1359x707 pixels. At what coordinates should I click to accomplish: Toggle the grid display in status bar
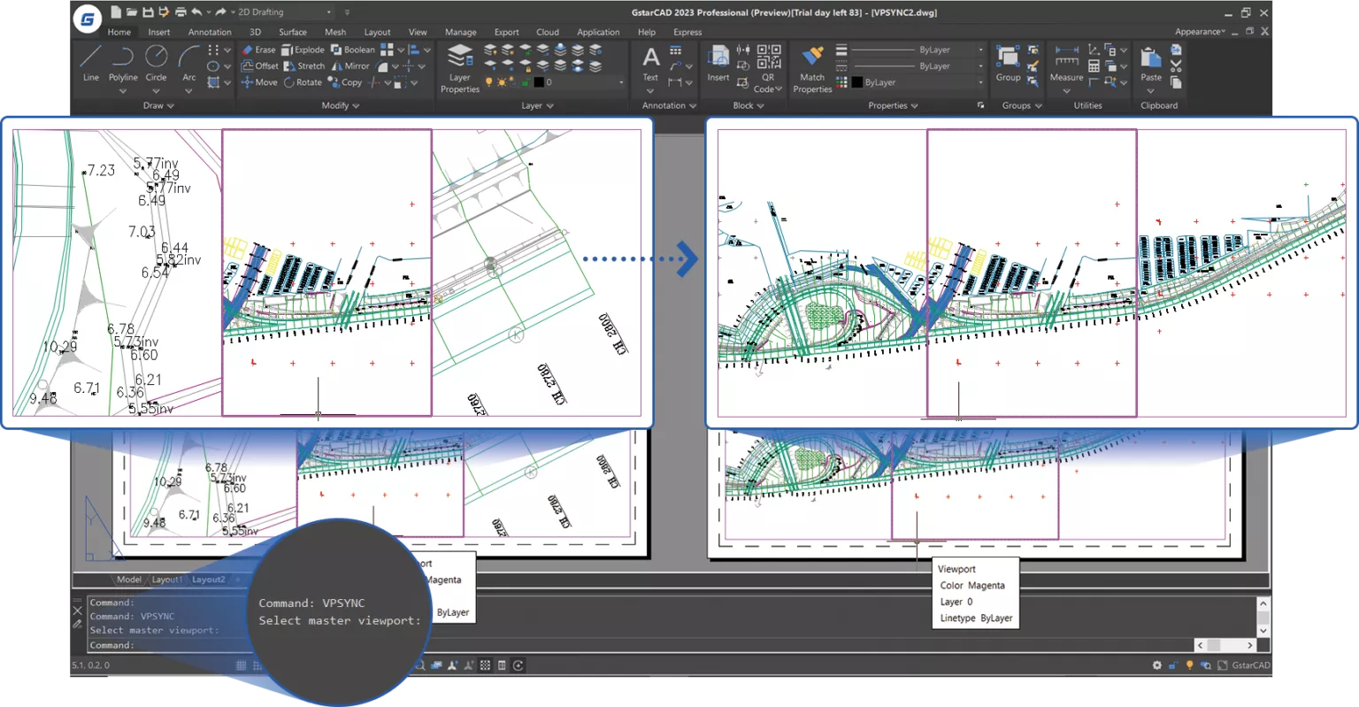[x=241, y=665]
